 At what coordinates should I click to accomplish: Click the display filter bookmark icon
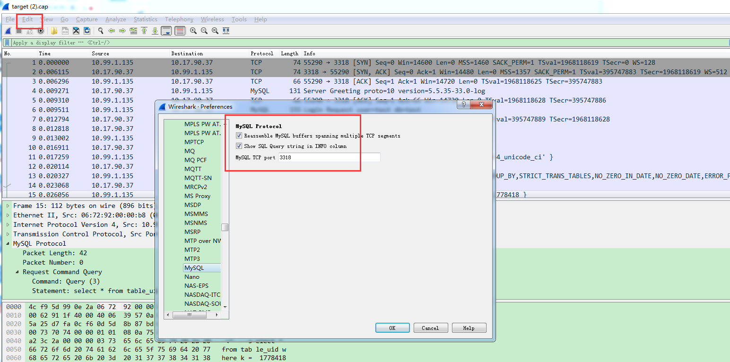click(x=7, y=43)
